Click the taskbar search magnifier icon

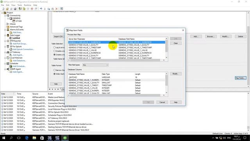click(x=11, y=138)
